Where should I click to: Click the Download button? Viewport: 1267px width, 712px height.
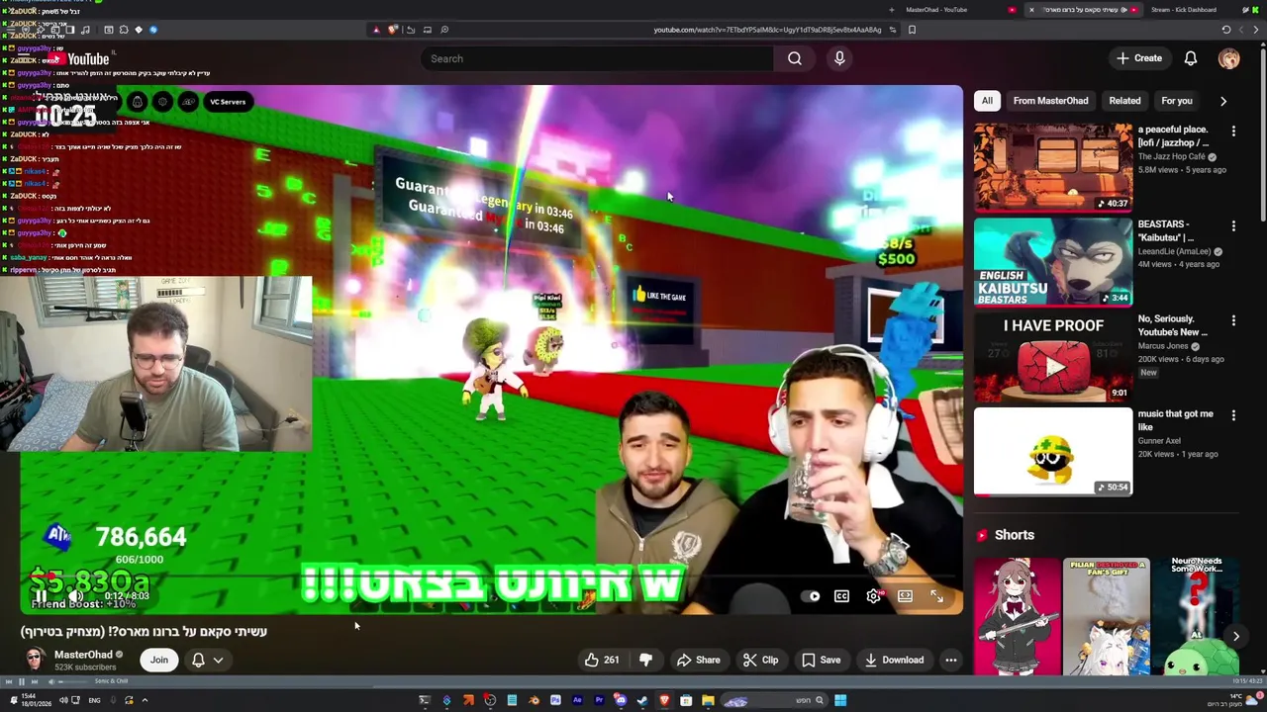click(894, 660)
